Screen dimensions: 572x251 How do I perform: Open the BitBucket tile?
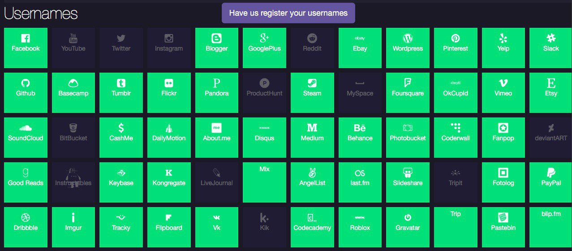(73, 138)
